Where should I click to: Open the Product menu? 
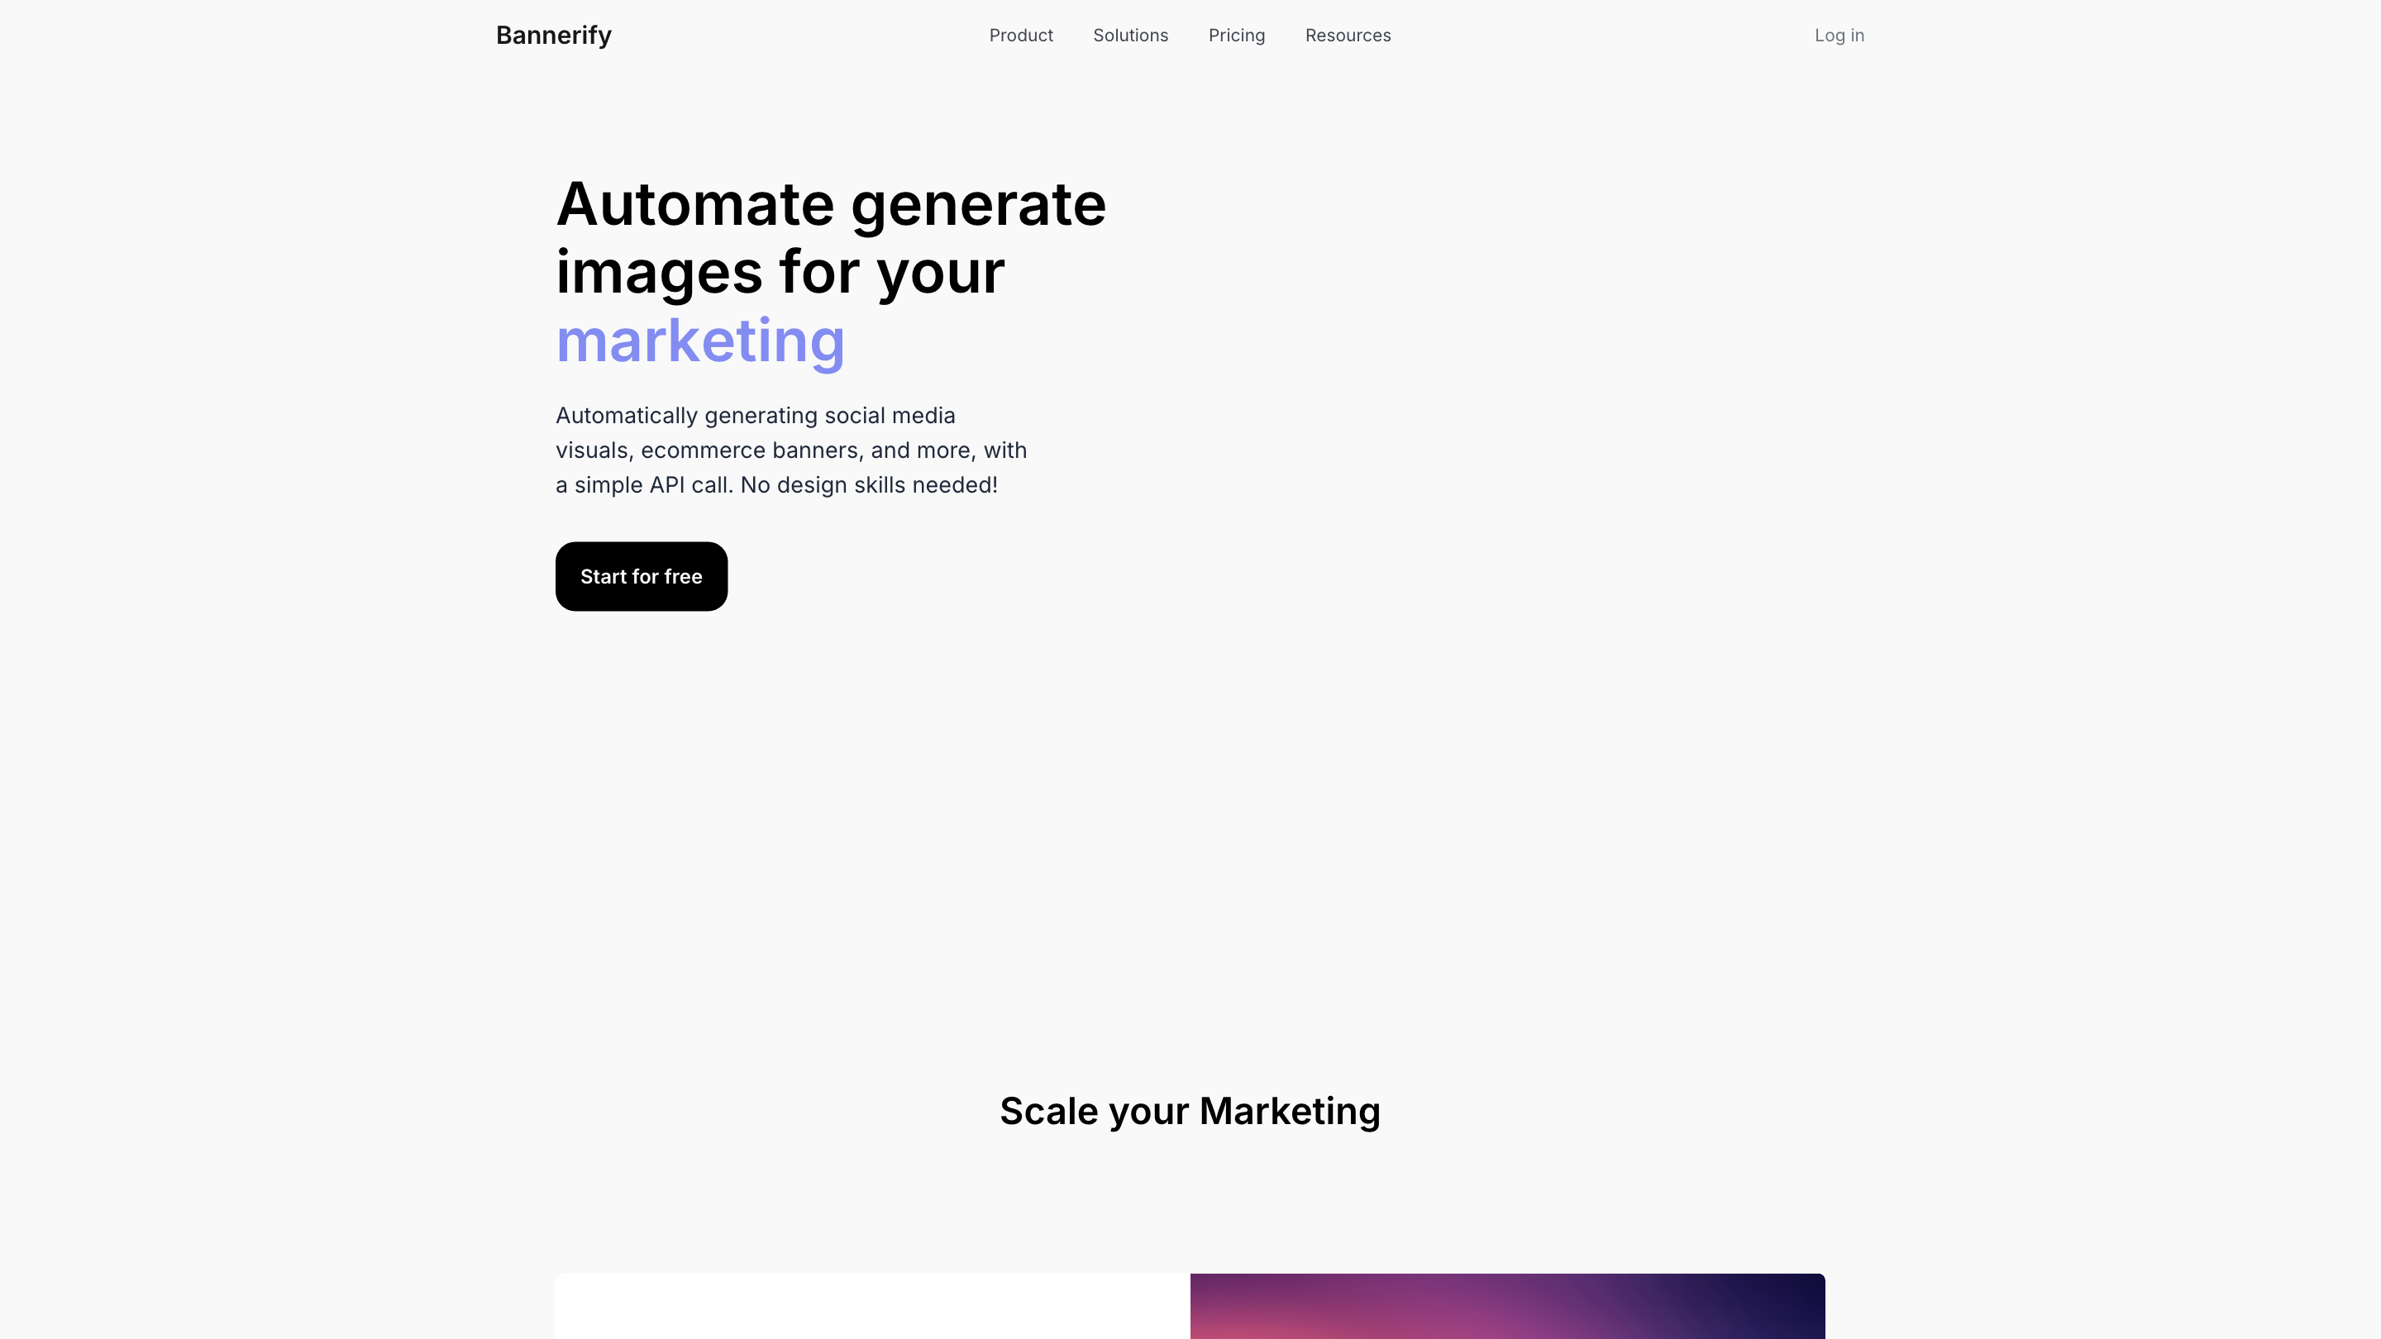[x=1020, y=35]
